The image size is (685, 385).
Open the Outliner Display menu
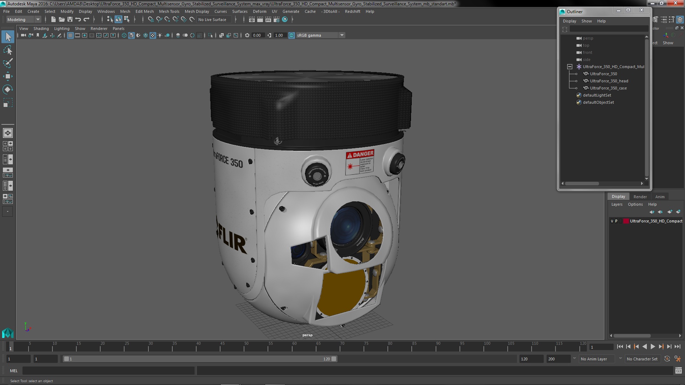click(x=569, y=21)
